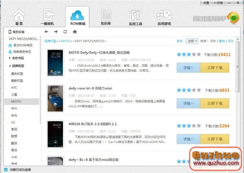Click the 设备已成功连接 status check icon
The image size is (244, 173).
pyautogui.click(x=6, y=169)
